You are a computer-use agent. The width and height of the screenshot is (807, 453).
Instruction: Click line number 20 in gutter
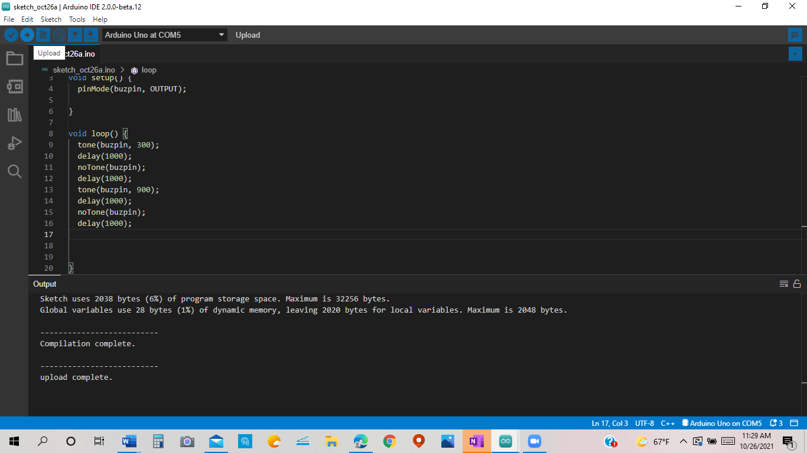48,268
